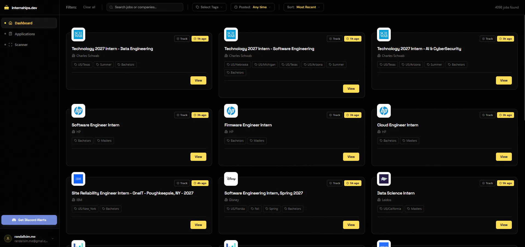Track the HP Software Engineer Intern job
The image size is (525, 247).
coord(182,115)
